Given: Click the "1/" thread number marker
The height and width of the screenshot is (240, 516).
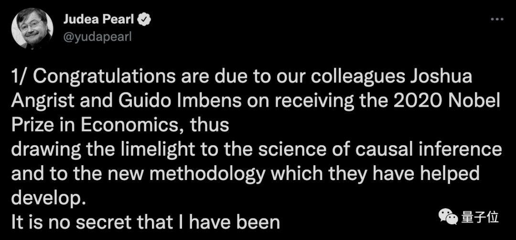Looking at the screenshot, I should pyautogui.click(x=20, y=78).
